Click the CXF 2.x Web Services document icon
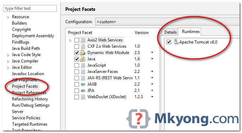The image size is (242, 133). (x=83, y=46)
